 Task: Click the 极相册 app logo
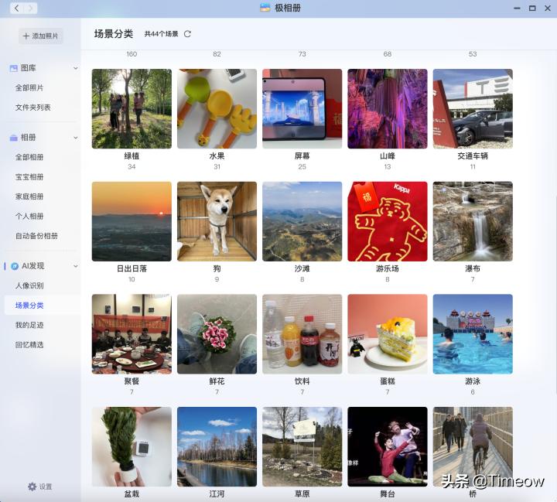coord(265,8)
